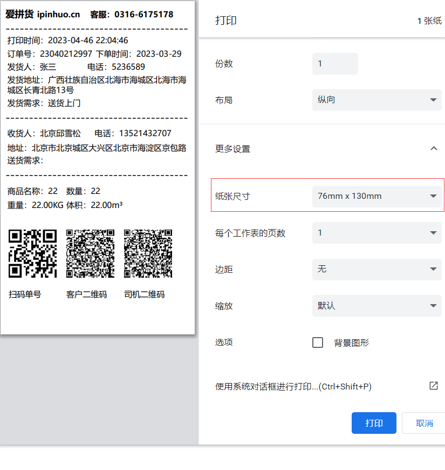Toggle the 背景图形 checkbox
The image size is (445, 470).
318,343
